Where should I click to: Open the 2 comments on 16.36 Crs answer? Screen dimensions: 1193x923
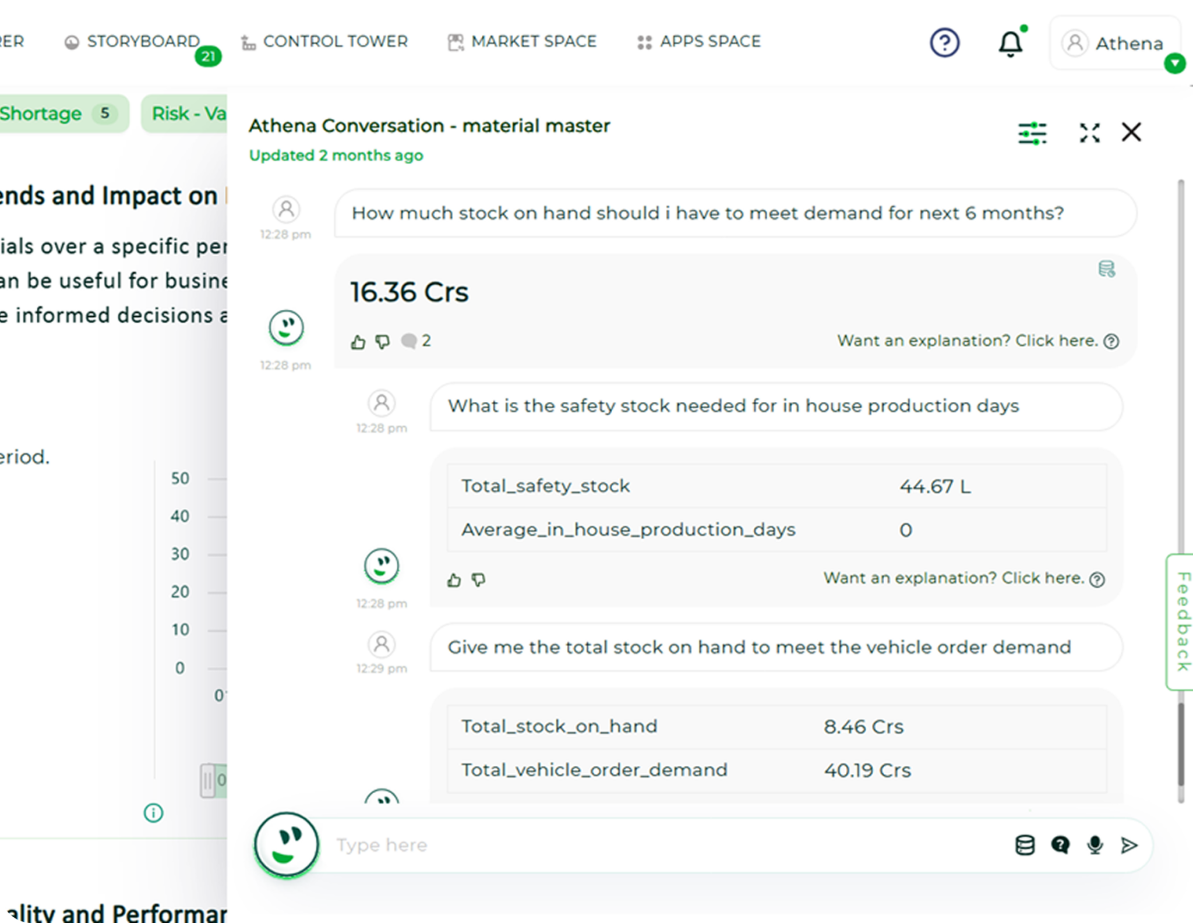pyautogui.click(x=416, y=341)
